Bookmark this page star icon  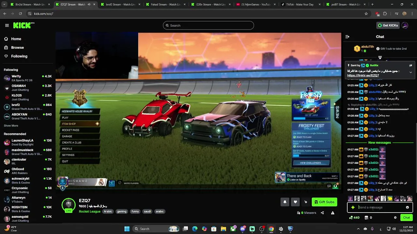tap(366, 14)
